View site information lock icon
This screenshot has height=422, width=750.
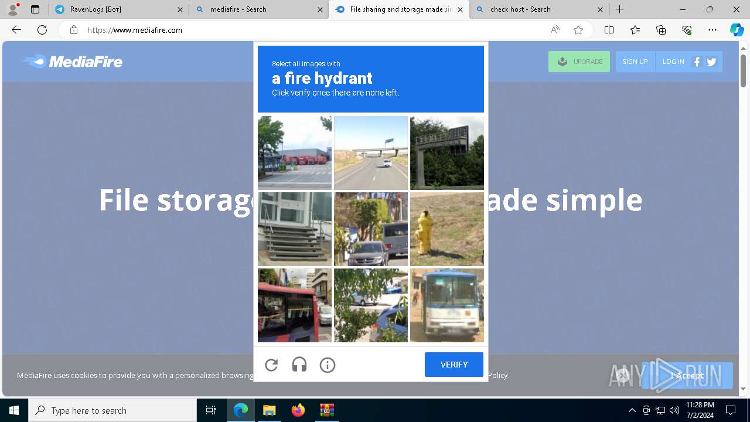tap(74, 30)
